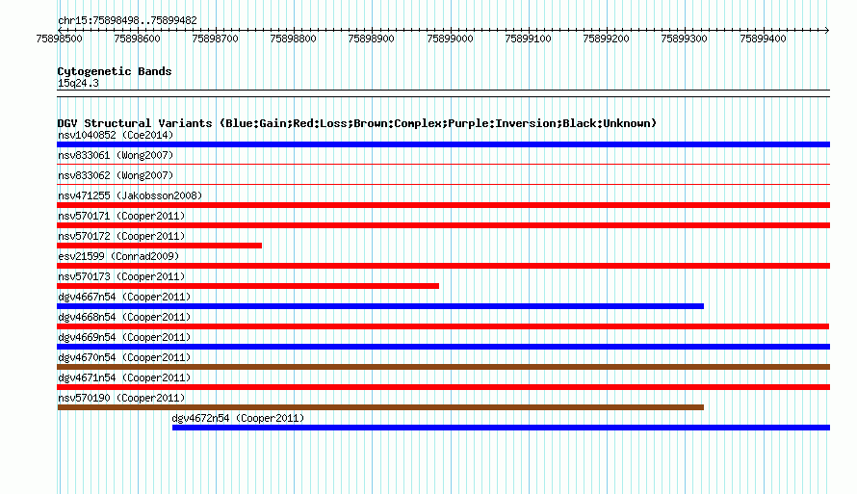Image resolution: width=857 pixels, height=494 pixels.
Task: Select the brown nsv570190 complex bar
Action: 380,407
